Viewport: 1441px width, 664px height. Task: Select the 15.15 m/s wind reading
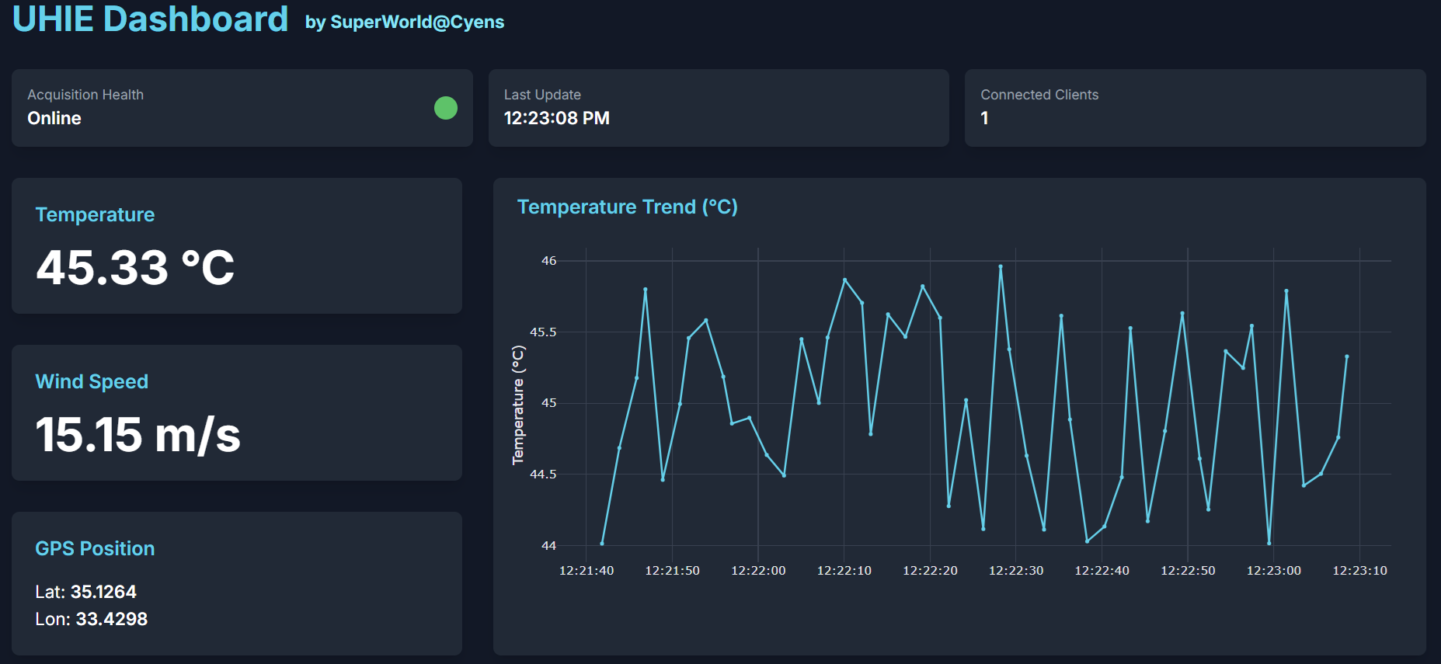(138, 434)
